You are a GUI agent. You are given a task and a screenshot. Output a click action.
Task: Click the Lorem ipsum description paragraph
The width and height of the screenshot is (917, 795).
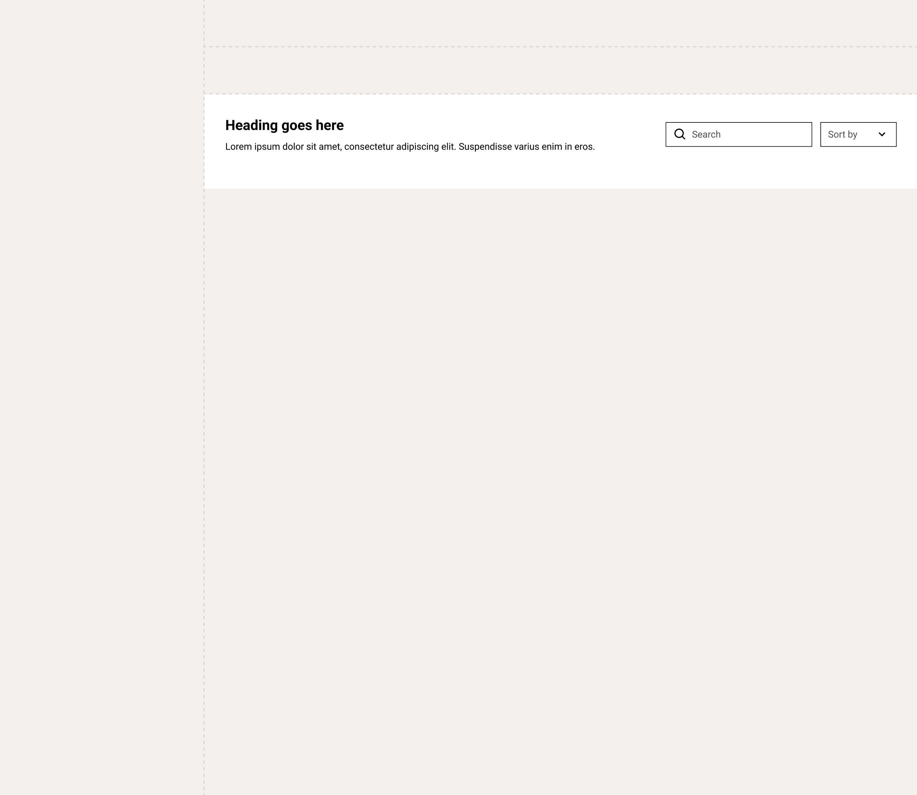(x=410, y=147)
